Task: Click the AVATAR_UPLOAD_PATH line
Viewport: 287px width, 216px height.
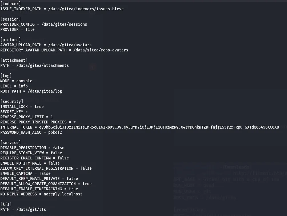Action: (x=46, y=45)
